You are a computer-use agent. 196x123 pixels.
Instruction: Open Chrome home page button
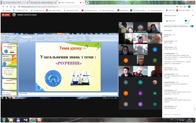point(14,7)
